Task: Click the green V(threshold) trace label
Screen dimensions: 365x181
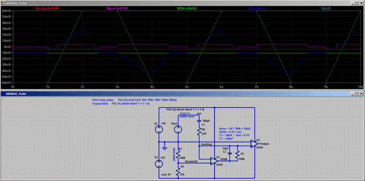Action: 187,8
